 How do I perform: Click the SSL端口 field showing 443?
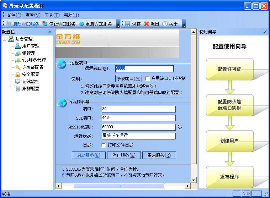tap(139, 118)
